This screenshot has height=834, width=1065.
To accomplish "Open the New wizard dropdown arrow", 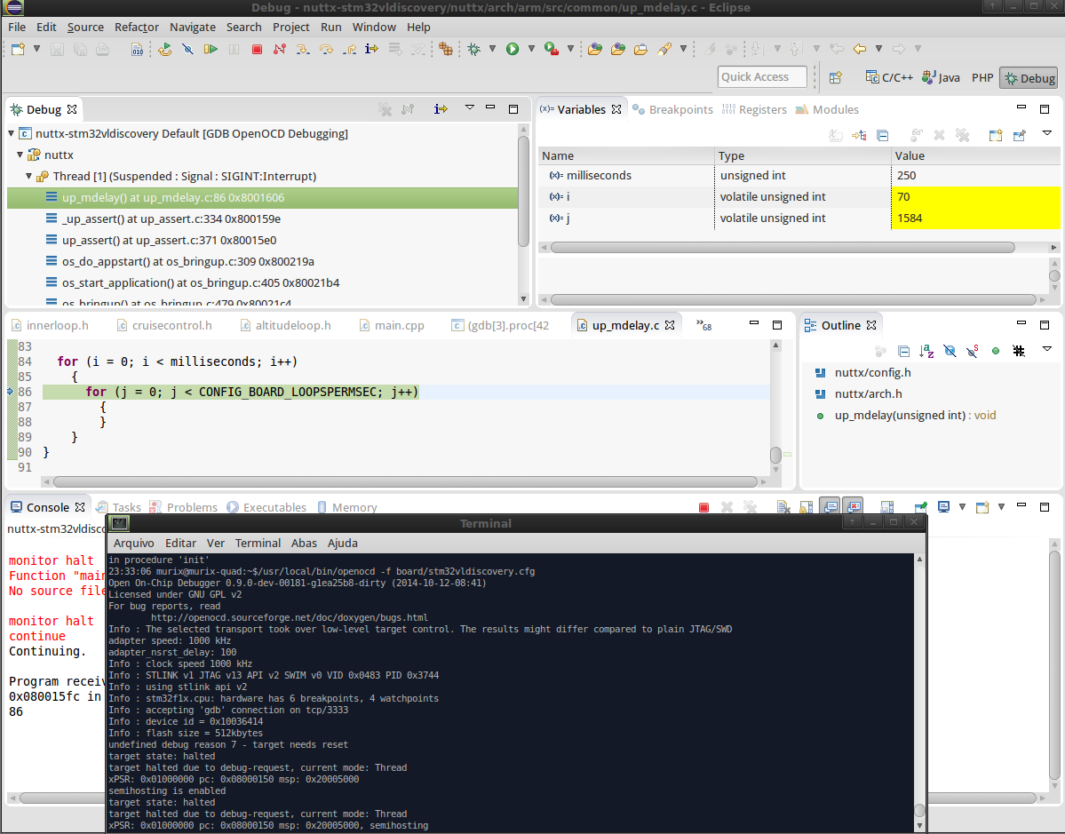I will click(x=36, y=49).
